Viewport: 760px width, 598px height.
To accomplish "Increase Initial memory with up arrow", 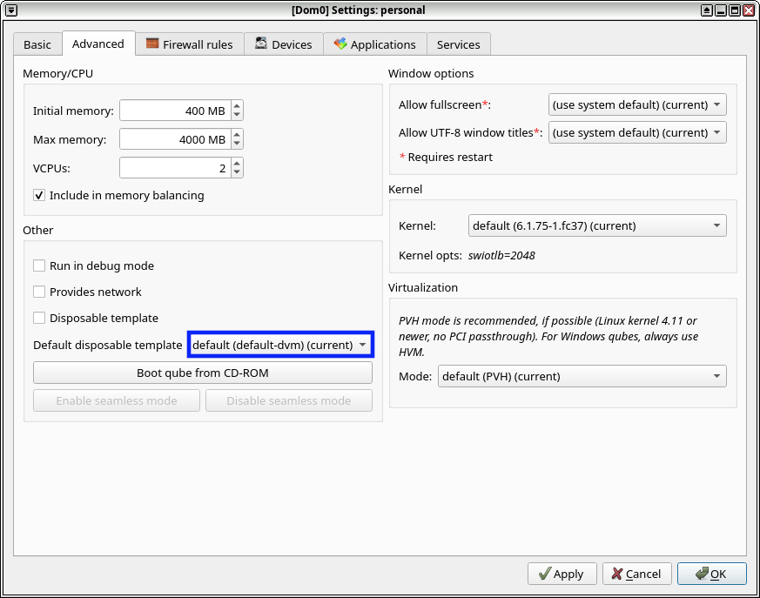I will click(x=237, y=106).
